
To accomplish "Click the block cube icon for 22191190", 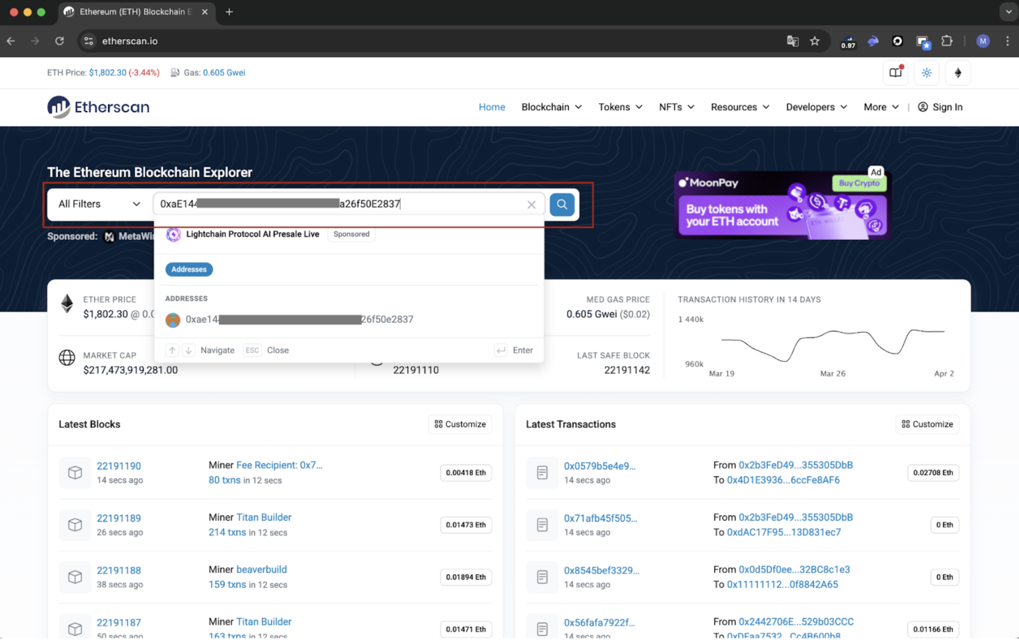I will [x=75, y=473].
